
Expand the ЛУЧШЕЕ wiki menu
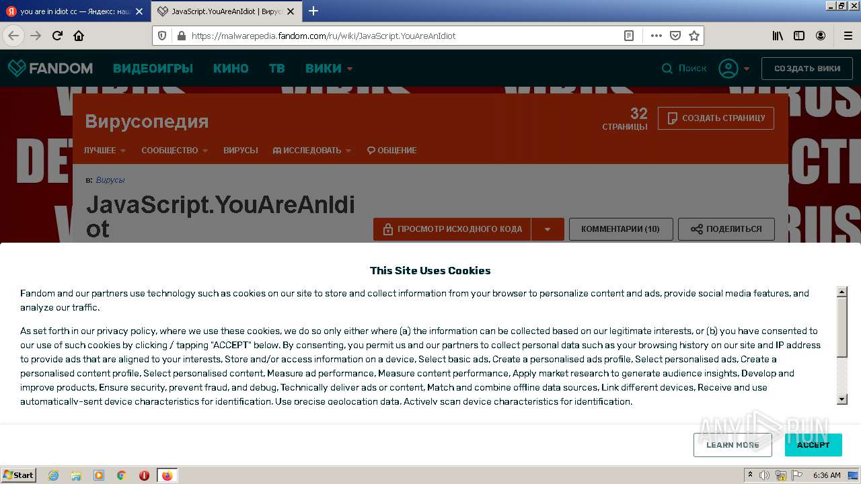tap(104, 151)
